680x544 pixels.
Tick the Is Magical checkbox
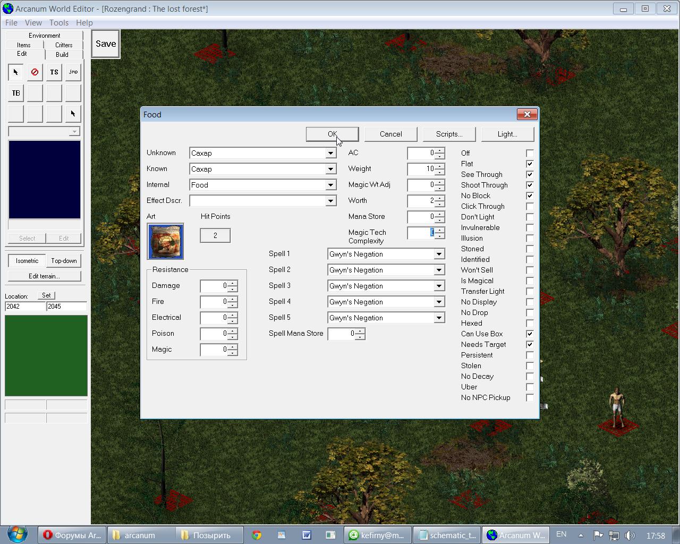point(530,280)
